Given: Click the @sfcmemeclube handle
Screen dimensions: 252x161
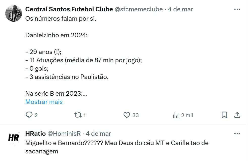Looking at the screenshot, I should tap(138, 9).
